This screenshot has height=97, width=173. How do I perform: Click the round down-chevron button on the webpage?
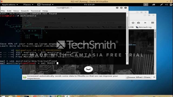pos(88,69)
